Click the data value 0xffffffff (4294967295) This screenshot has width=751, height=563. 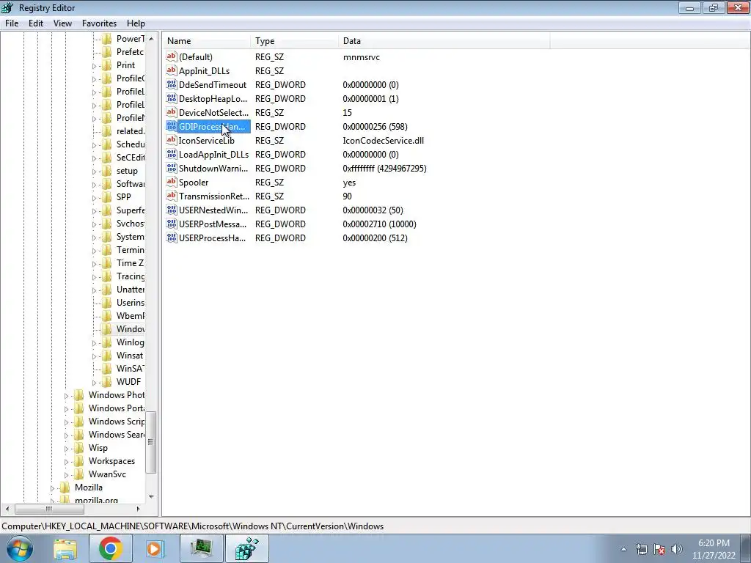tap(384, 168)
